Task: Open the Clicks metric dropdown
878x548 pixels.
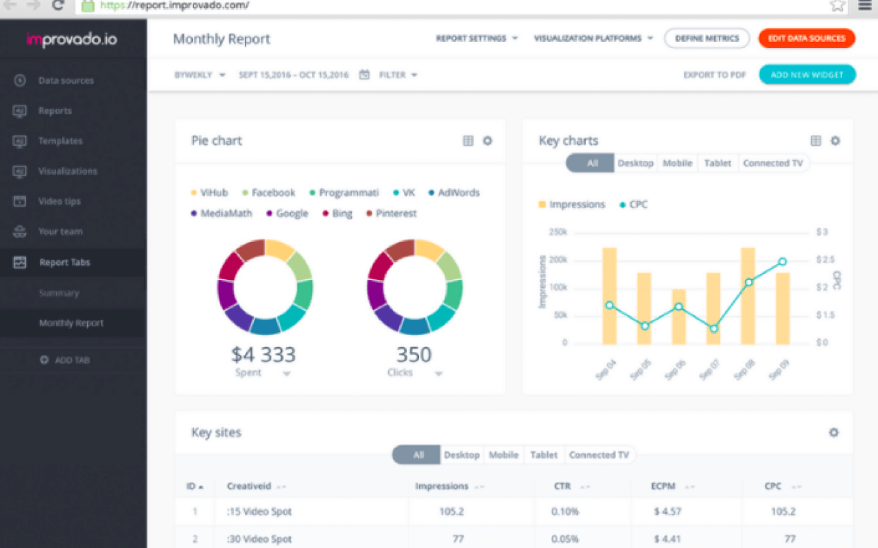Action: 414,373
